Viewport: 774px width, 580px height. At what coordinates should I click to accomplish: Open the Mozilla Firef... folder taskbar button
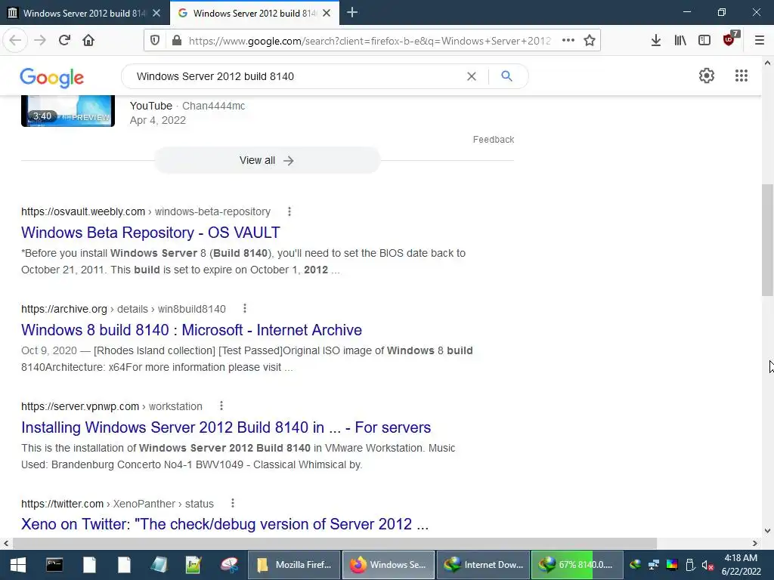(x=294, y=565)
